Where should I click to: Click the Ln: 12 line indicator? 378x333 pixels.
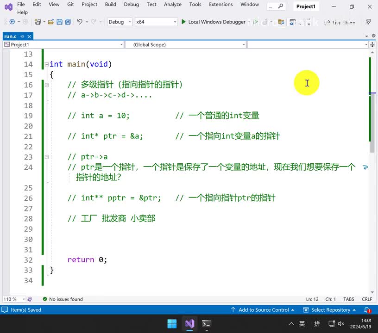click(312, 299)
